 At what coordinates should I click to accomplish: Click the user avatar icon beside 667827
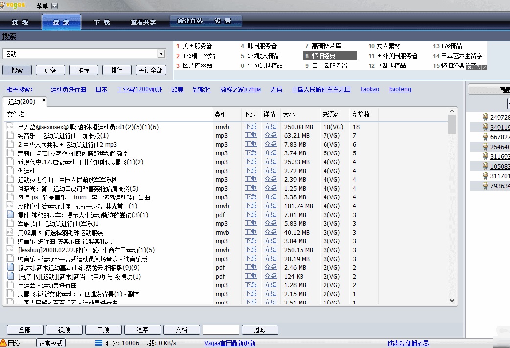click(485, 137)
